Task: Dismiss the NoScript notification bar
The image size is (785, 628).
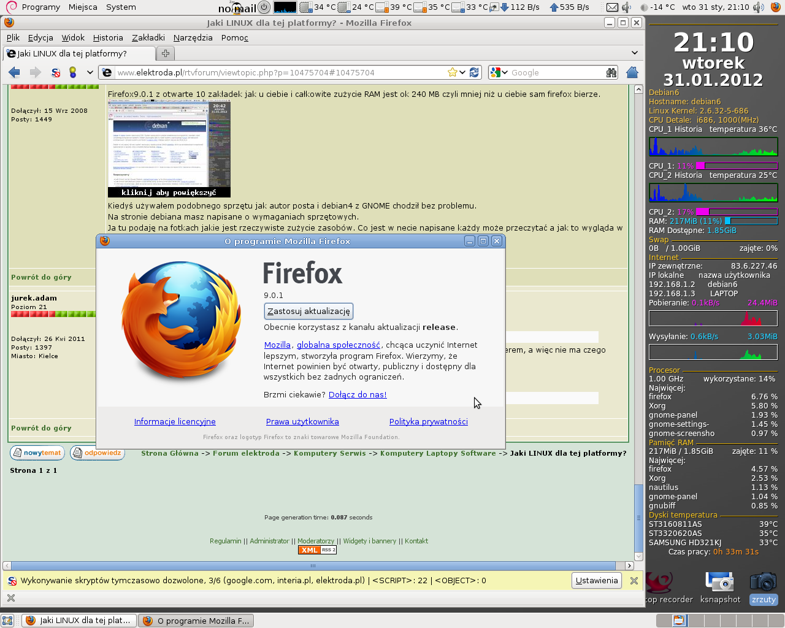Action: [634, 580]
